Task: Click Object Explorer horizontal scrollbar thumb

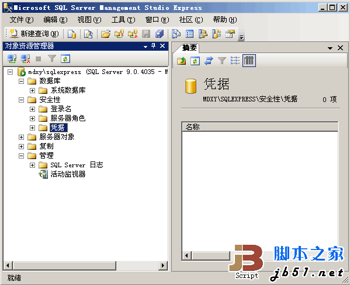Action: coord(64,265)
